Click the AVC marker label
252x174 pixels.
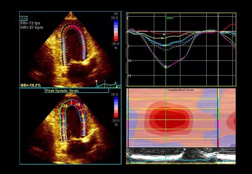171,18
